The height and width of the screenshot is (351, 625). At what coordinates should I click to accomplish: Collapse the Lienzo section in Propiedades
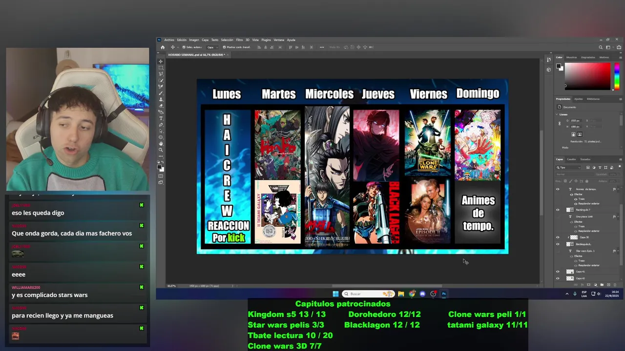click(557, 115)
